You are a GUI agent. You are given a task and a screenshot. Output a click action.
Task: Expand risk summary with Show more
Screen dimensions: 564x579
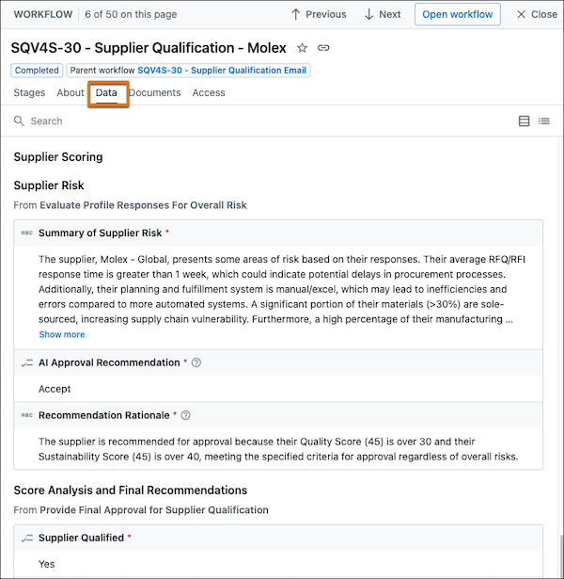62,334
